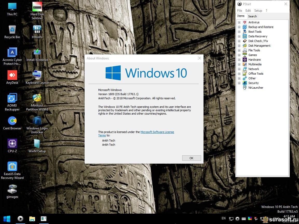Screen dimensions: 299x224
Task: Select the Security item in PStart tree
Action: 253,83
